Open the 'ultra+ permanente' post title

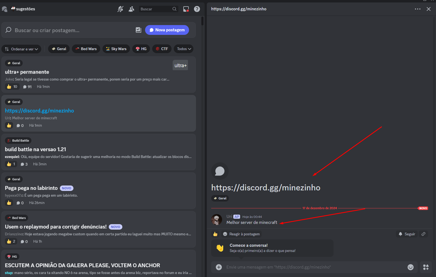coord(27,72)
